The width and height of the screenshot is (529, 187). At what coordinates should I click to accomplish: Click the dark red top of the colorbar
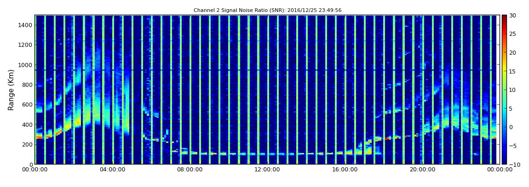(504, 18)
